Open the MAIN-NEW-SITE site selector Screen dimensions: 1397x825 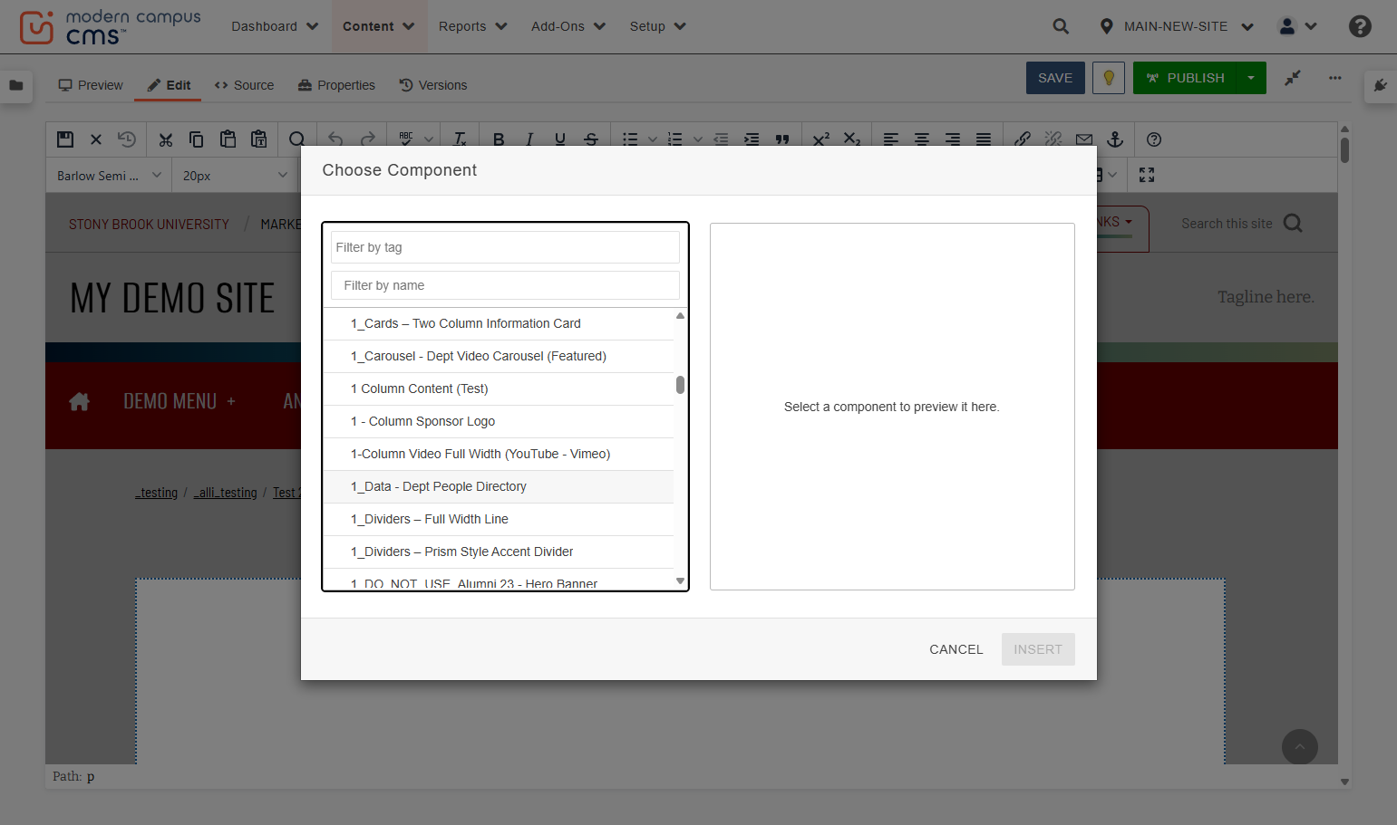point(1176,26)
